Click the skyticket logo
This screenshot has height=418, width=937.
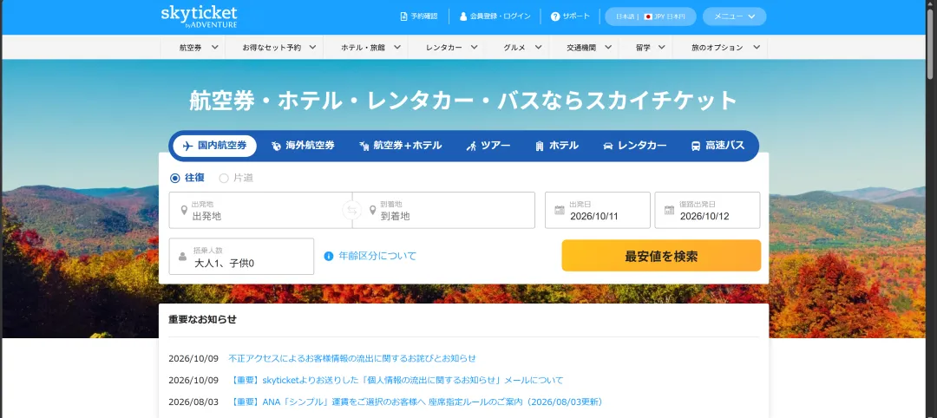tap(199, 16)
